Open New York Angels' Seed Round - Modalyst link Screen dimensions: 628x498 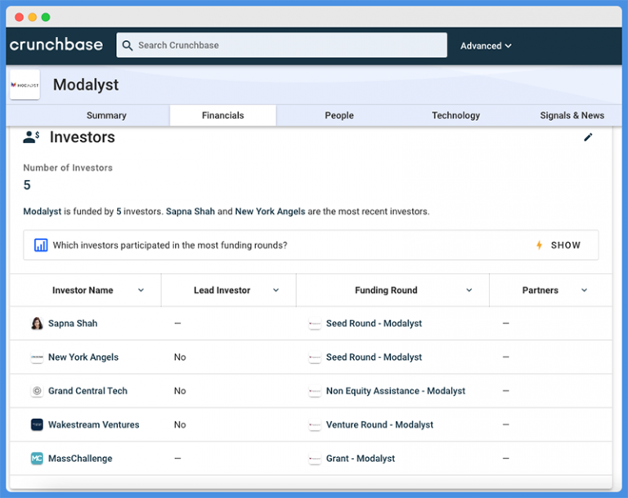pos(374,357)
